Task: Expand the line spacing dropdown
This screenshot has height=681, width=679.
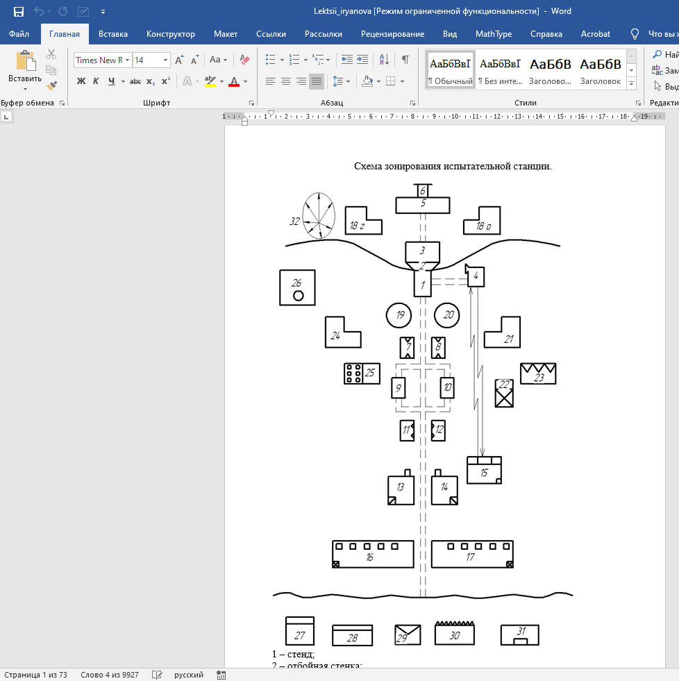Action: (x=348, y=81)
